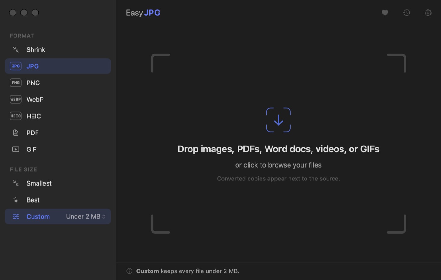Image resolution: width=441 pixels, height=280 pixels.
Task: Click the Smallest compress icon
Action: coord(16,183)
